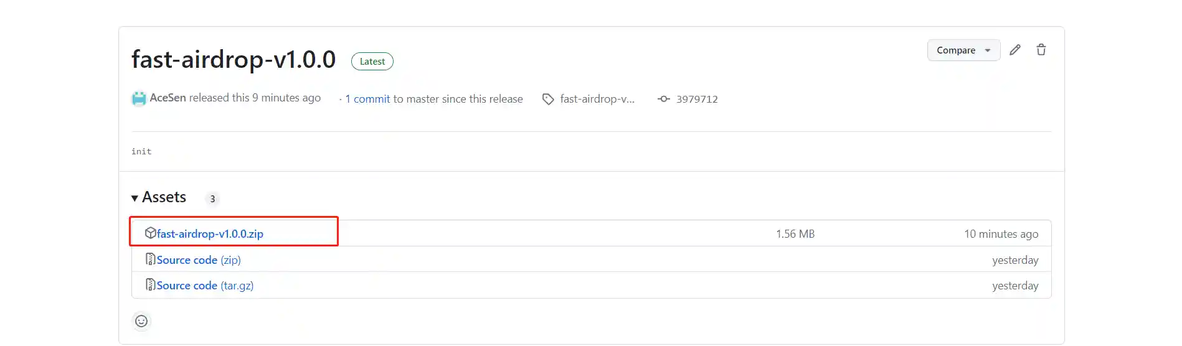Collapse the Assets section triangle
The width and height of the screenshot is (1182, 346).
click(x=135, y=198)
